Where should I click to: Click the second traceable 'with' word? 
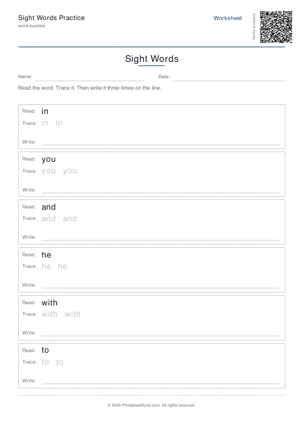73,314
